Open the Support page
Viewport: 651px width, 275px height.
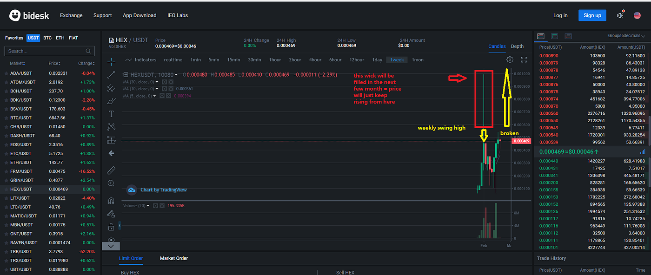click(102, 15)
